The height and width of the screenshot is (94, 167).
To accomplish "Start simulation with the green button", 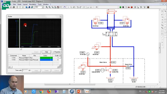I will point(120,7).
